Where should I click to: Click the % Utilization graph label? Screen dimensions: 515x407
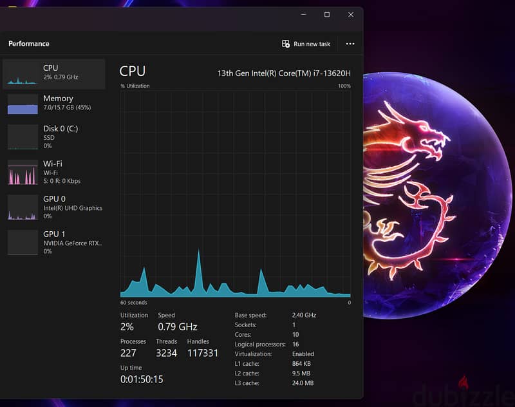pos(135,86)
